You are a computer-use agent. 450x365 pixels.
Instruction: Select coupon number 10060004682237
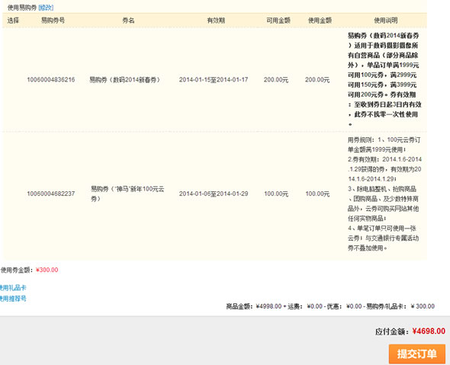point(51,194)
